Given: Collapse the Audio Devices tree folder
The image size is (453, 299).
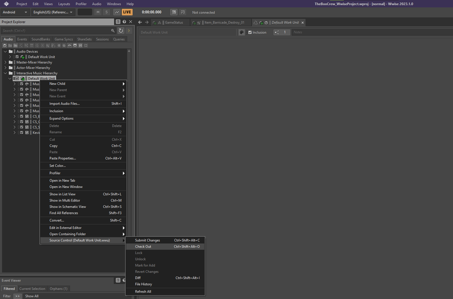Looking at the screenshot, I should coord(5,52).
